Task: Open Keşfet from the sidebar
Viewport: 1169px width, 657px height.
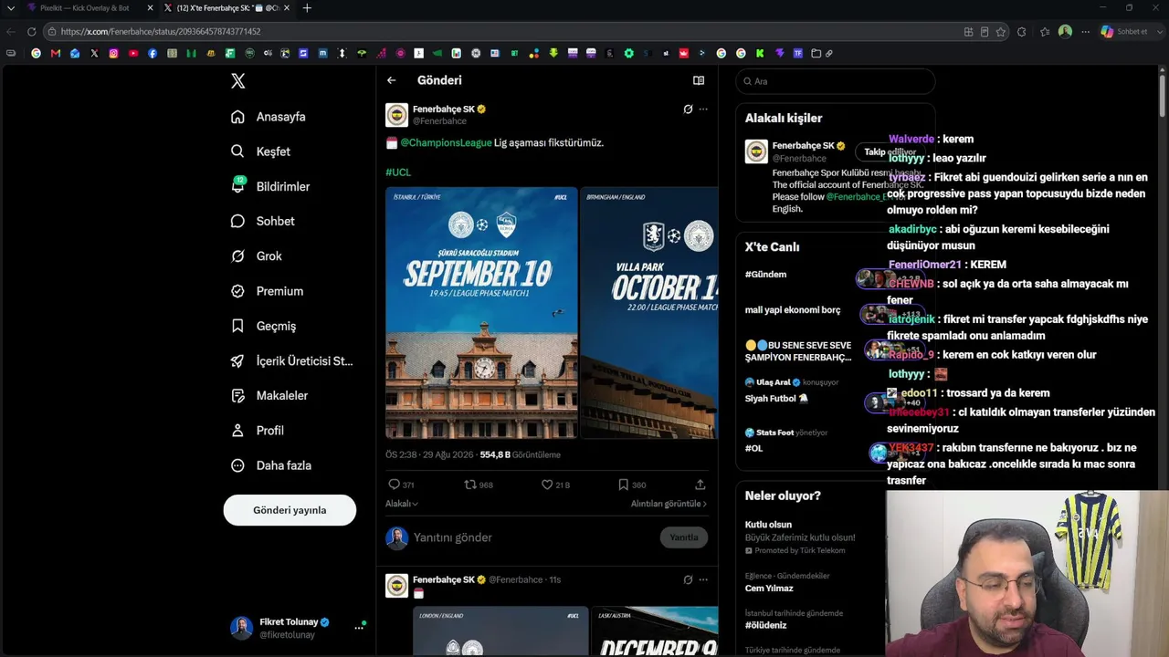Action: pos(260,151)
